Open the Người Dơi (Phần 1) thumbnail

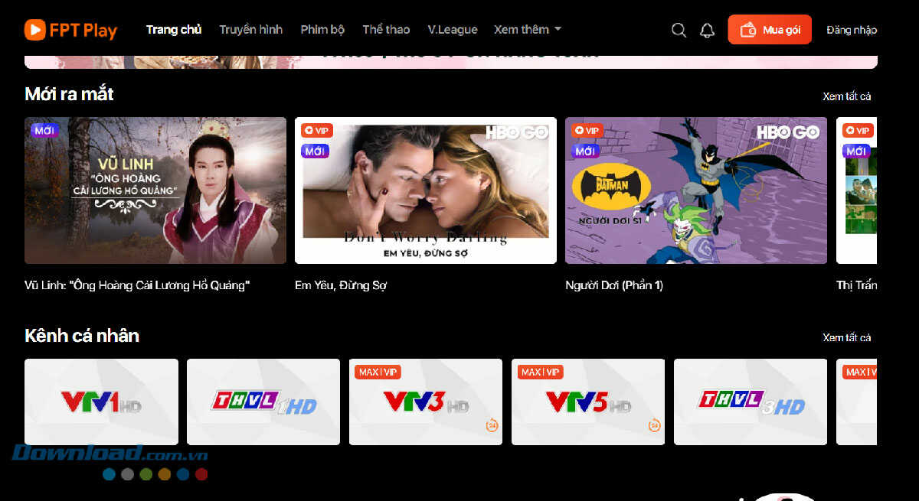point(695,190)
